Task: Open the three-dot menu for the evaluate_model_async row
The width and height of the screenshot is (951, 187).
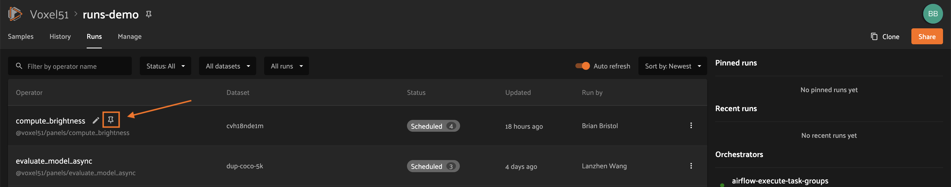Action: (691, 166)
